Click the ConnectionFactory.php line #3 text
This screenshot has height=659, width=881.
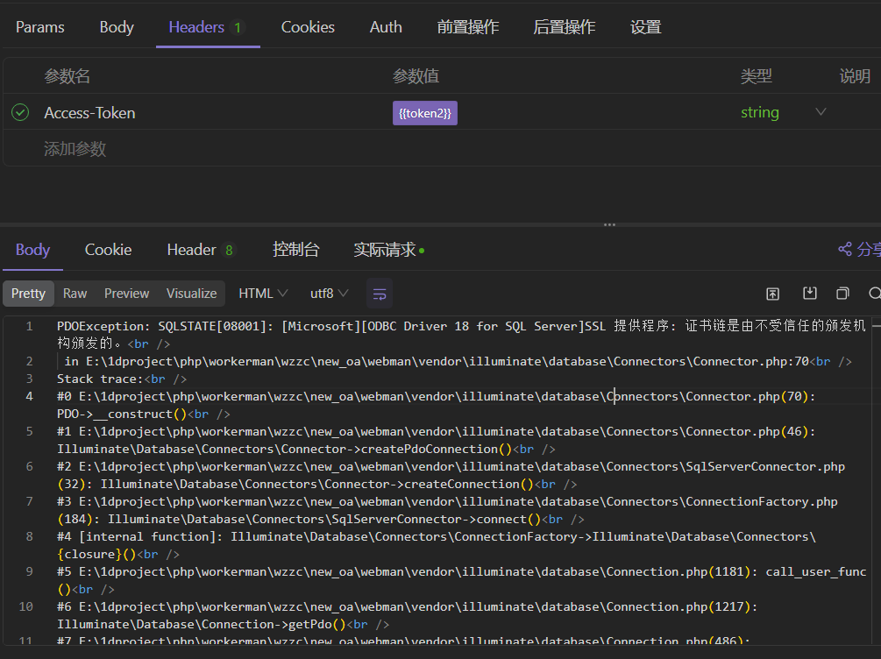(x=447, y=510)
